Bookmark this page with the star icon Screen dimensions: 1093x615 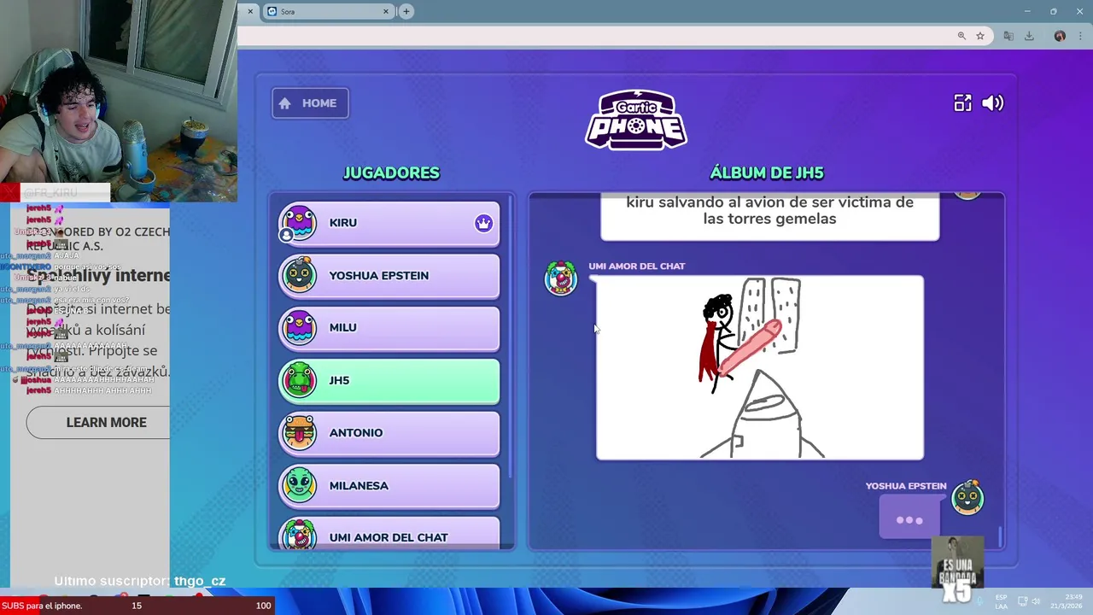pos(980,36)
